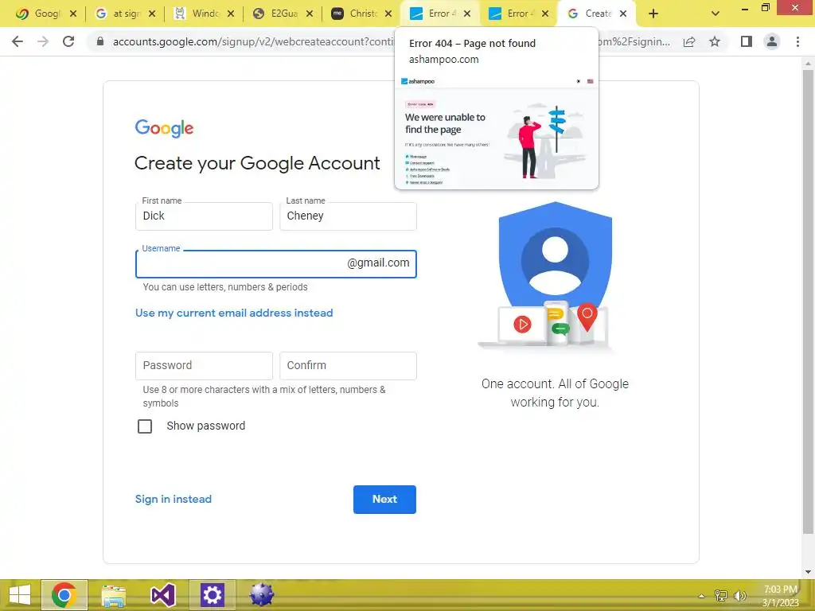Click the lock icon in address bar
Viewport: 815px width, 611px height.
point(100,41)
